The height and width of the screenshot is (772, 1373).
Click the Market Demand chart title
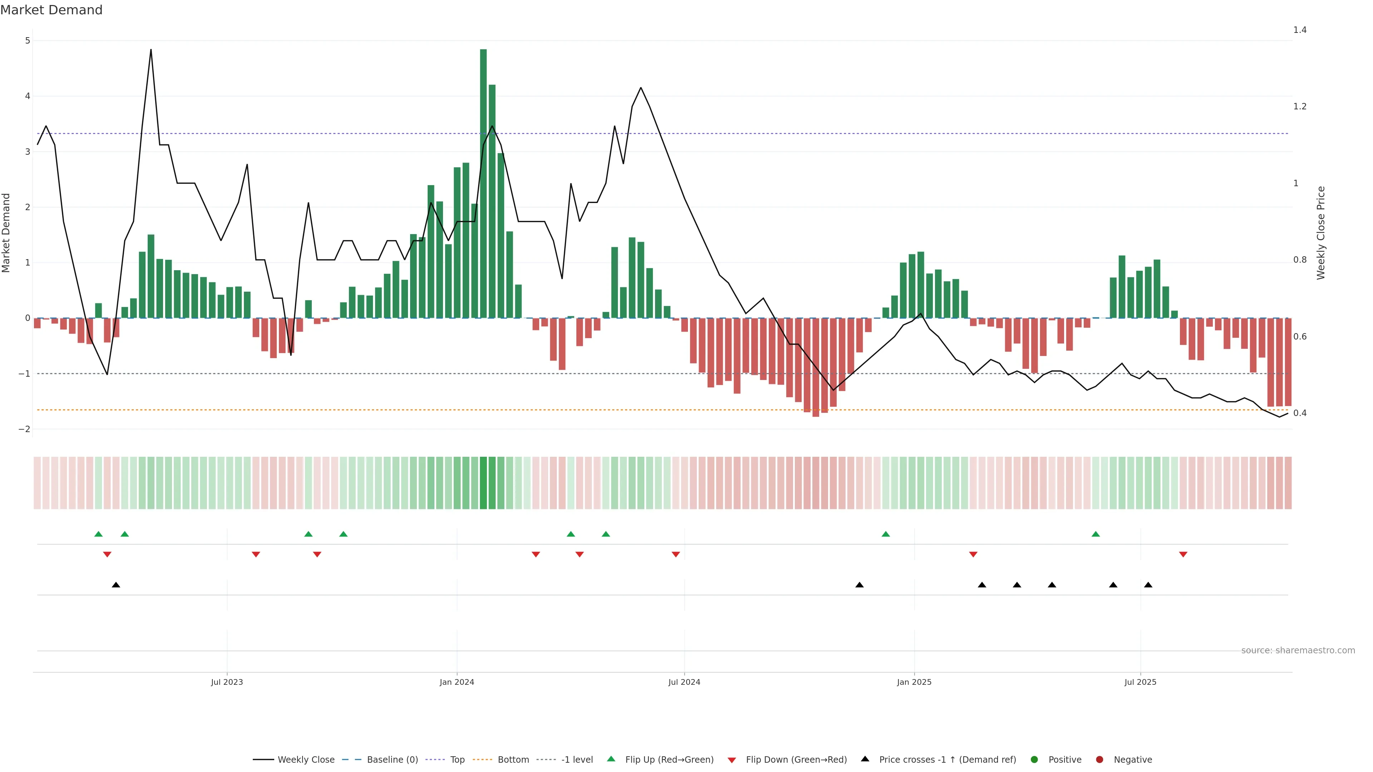pyautogui.click(x=51, y=10)
